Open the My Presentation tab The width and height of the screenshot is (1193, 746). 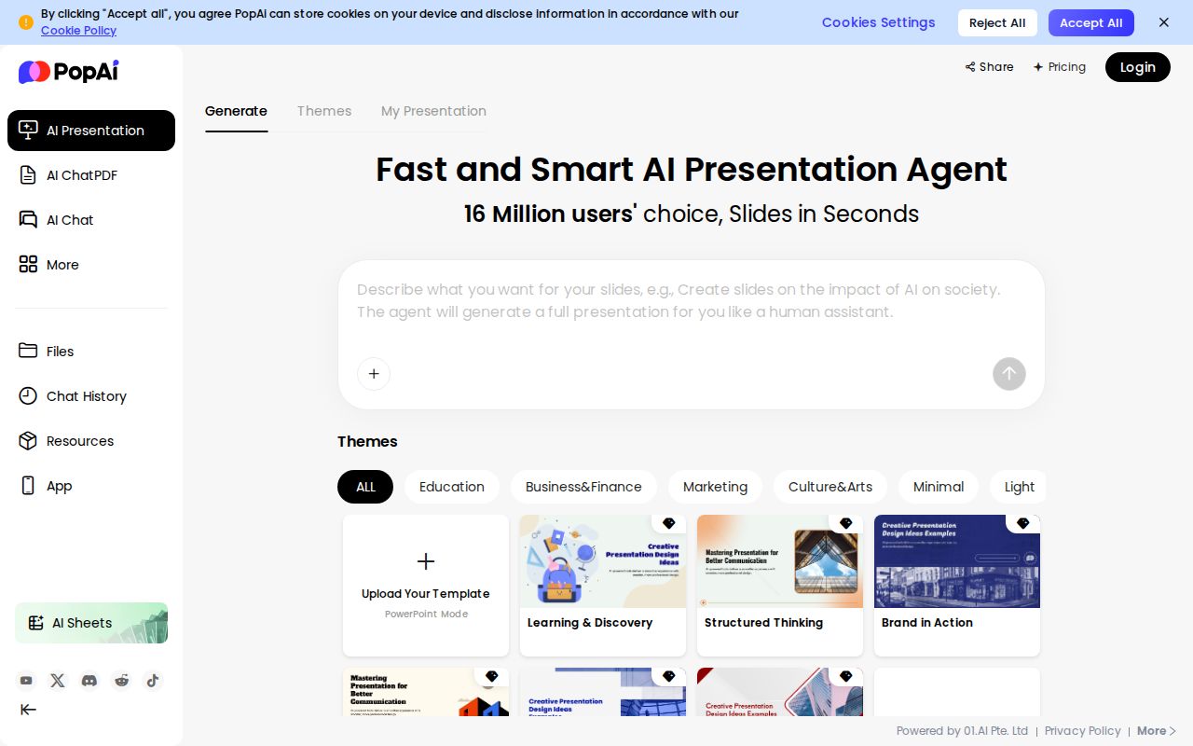[433, 111]
